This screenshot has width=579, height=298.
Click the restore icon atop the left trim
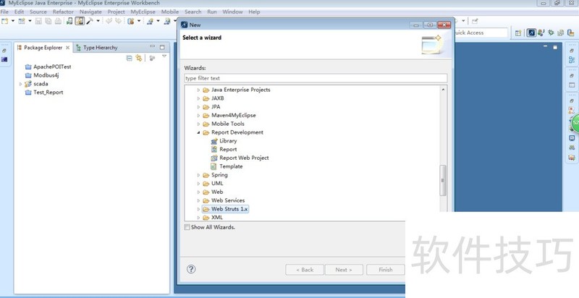4,51
